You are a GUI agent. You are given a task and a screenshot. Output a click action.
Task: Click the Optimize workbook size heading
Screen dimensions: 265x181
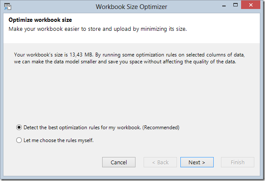coord(40,20)
